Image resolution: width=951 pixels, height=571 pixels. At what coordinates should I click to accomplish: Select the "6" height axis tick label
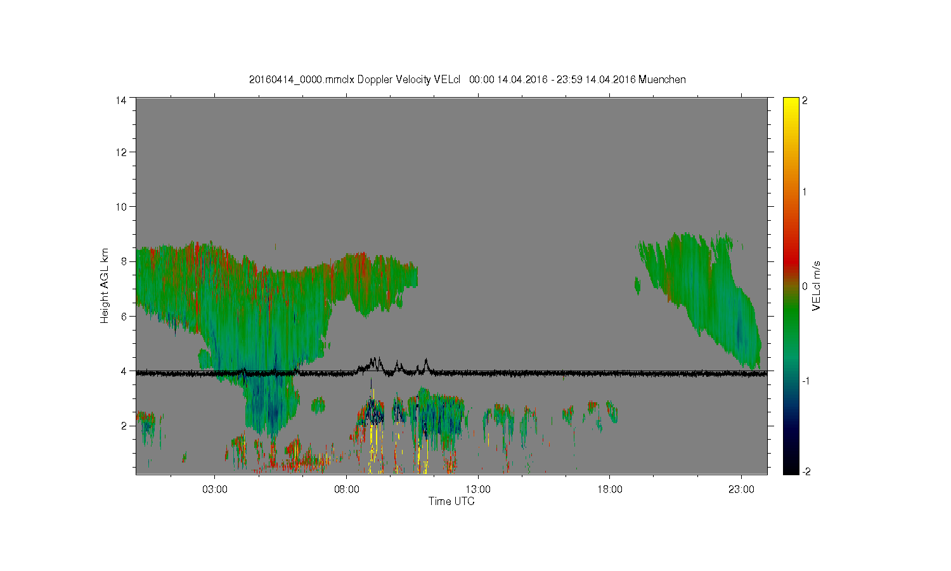pos(124,316)
